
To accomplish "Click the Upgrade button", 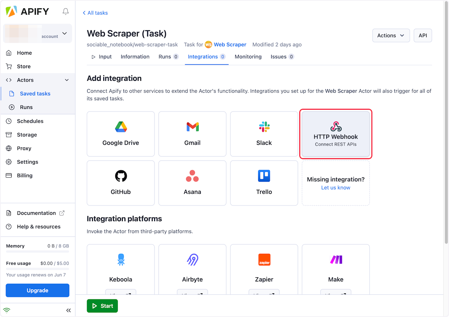I will click(x=37, y=290).
